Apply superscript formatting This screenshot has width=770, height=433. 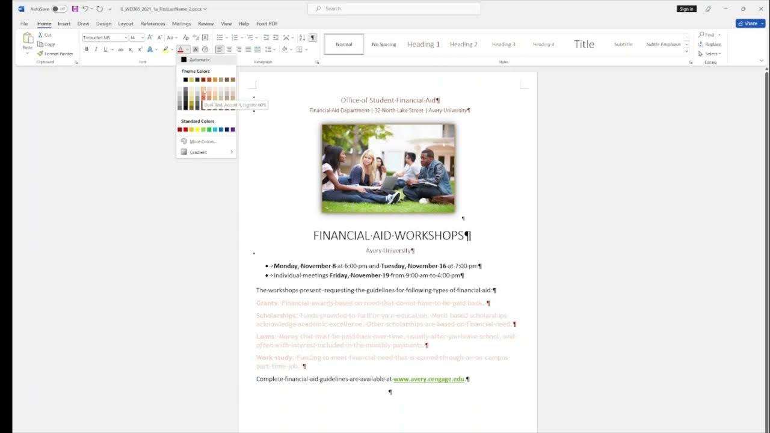click(x=140, y=49)
